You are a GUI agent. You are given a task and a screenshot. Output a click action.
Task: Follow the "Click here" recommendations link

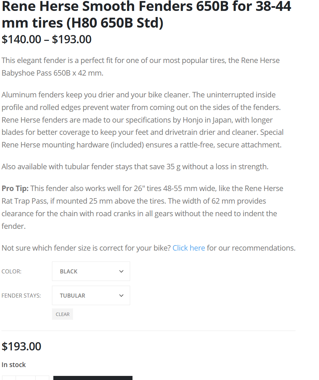tap(189, 248)
